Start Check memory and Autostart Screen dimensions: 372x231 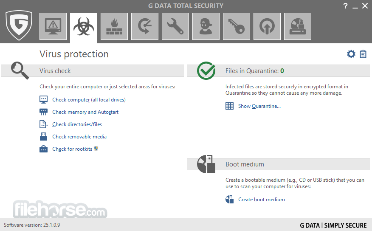click(85, 112)
